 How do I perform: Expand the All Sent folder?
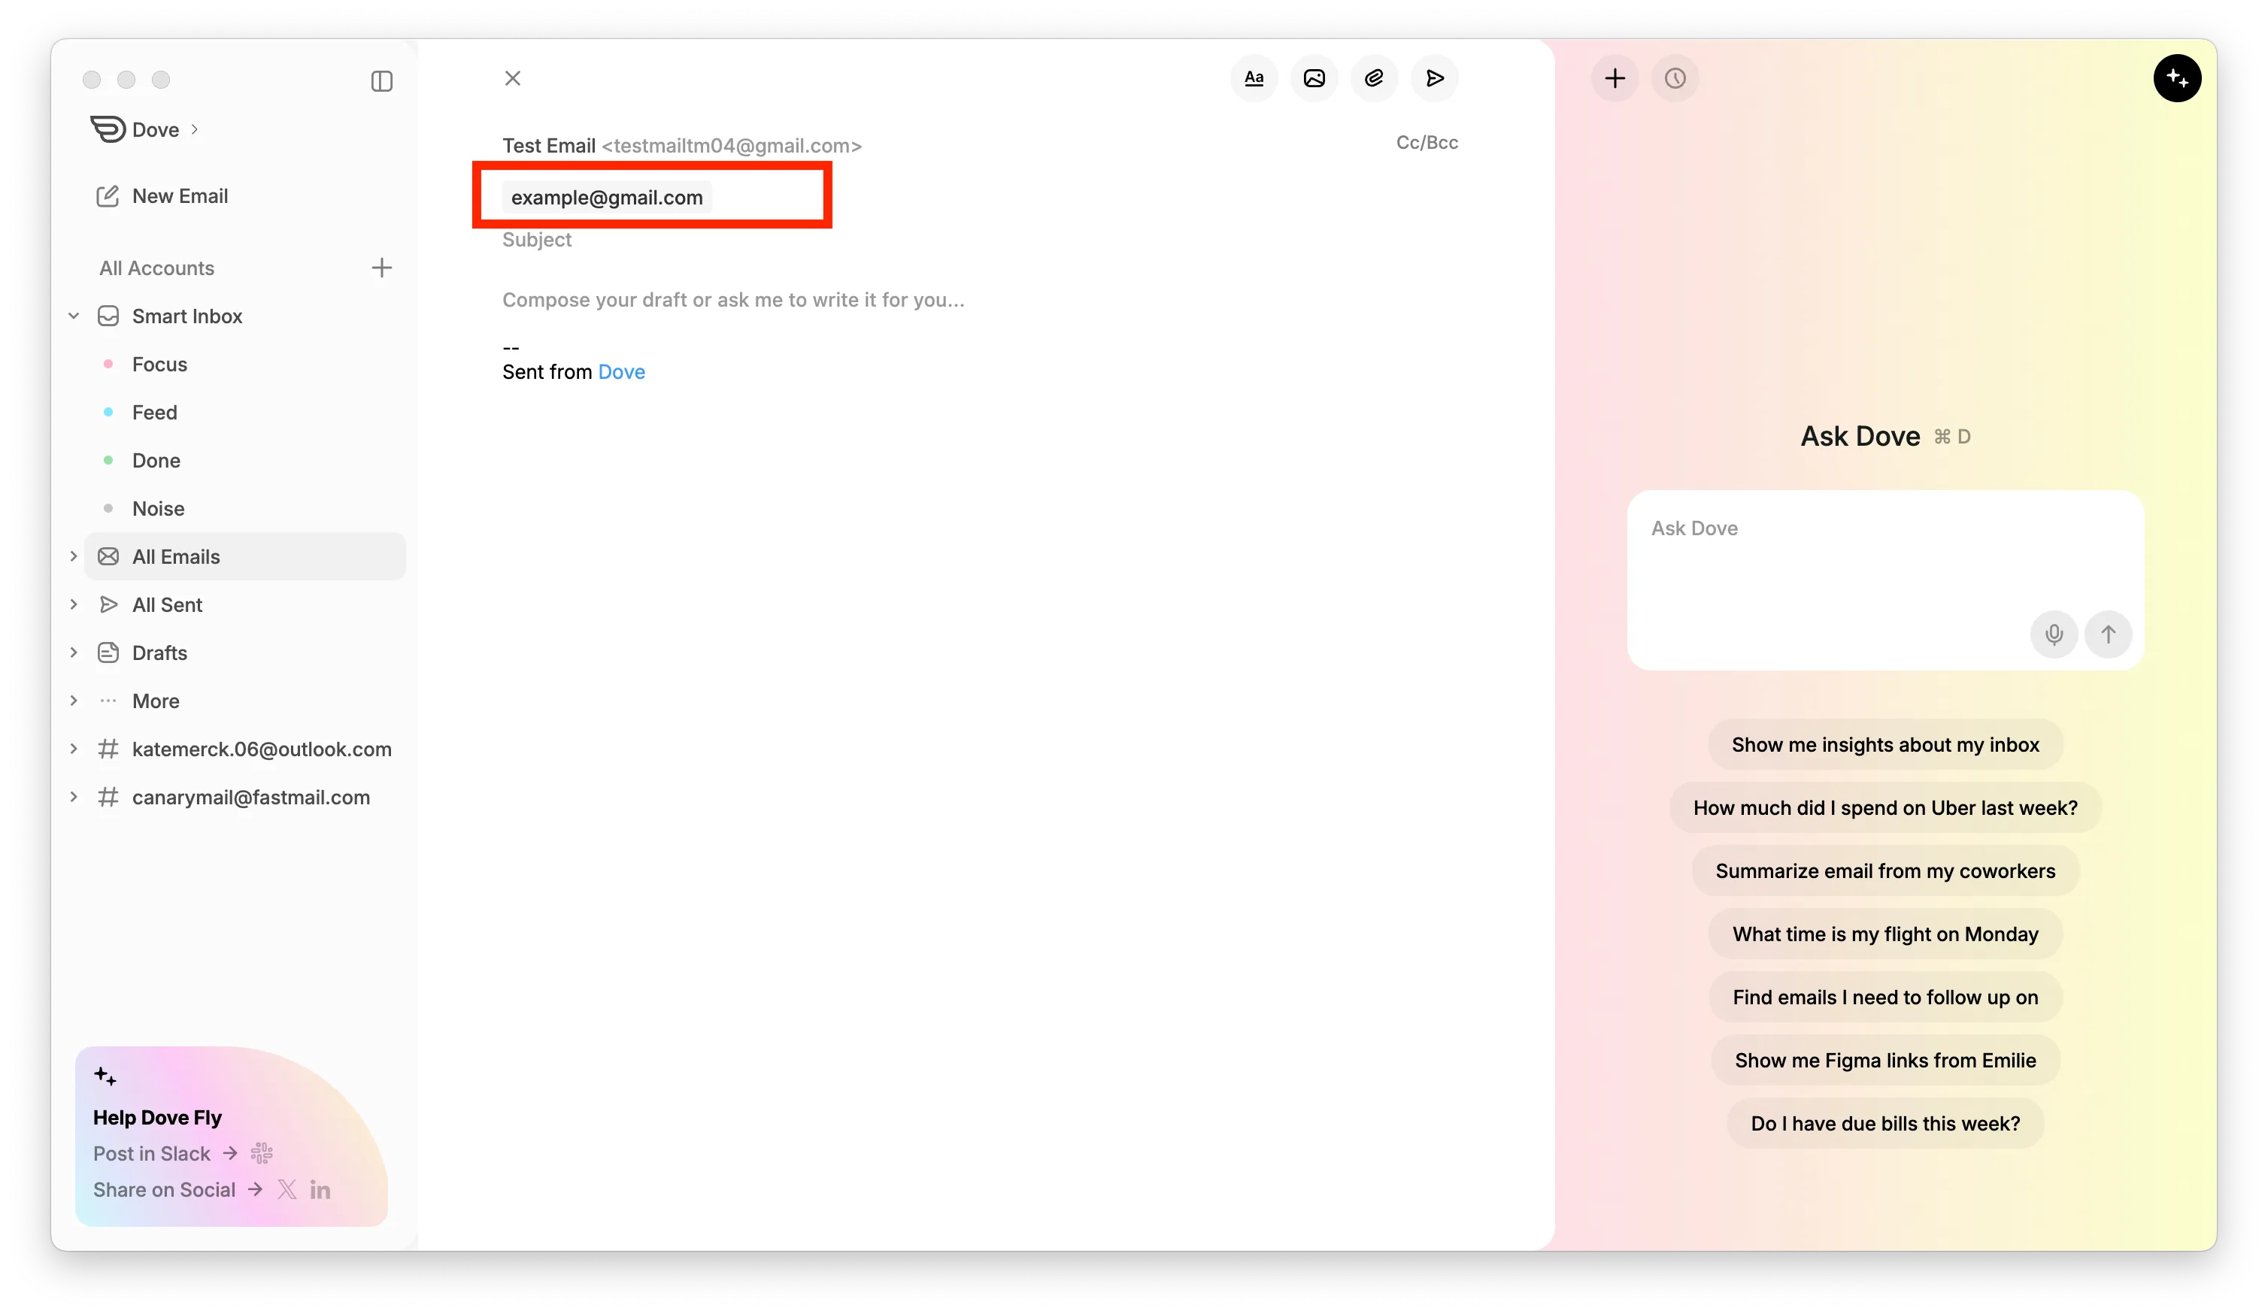pos(74,604)
